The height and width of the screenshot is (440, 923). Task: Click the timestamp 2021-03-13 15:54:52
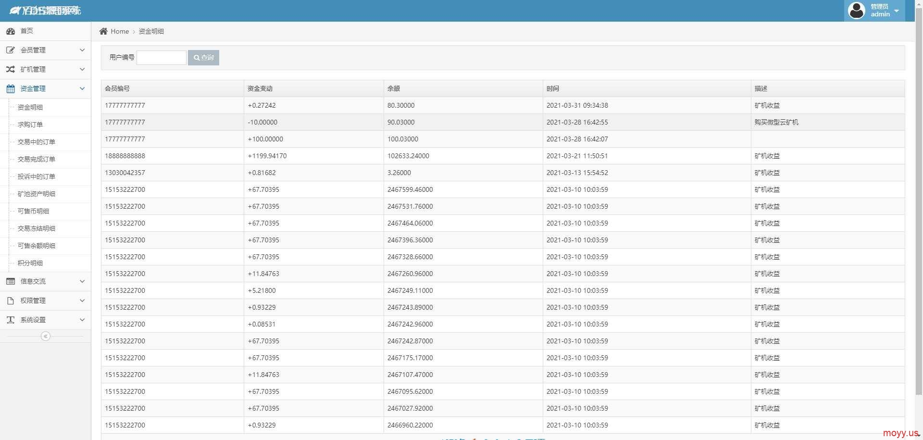[x=577, y=173]
